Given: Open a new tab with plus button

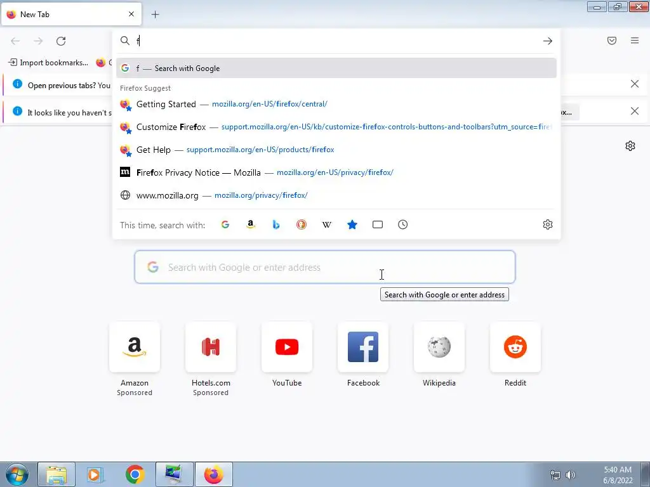Looking at the screenshot, I should pyautogui.click(x=155, y=15).
